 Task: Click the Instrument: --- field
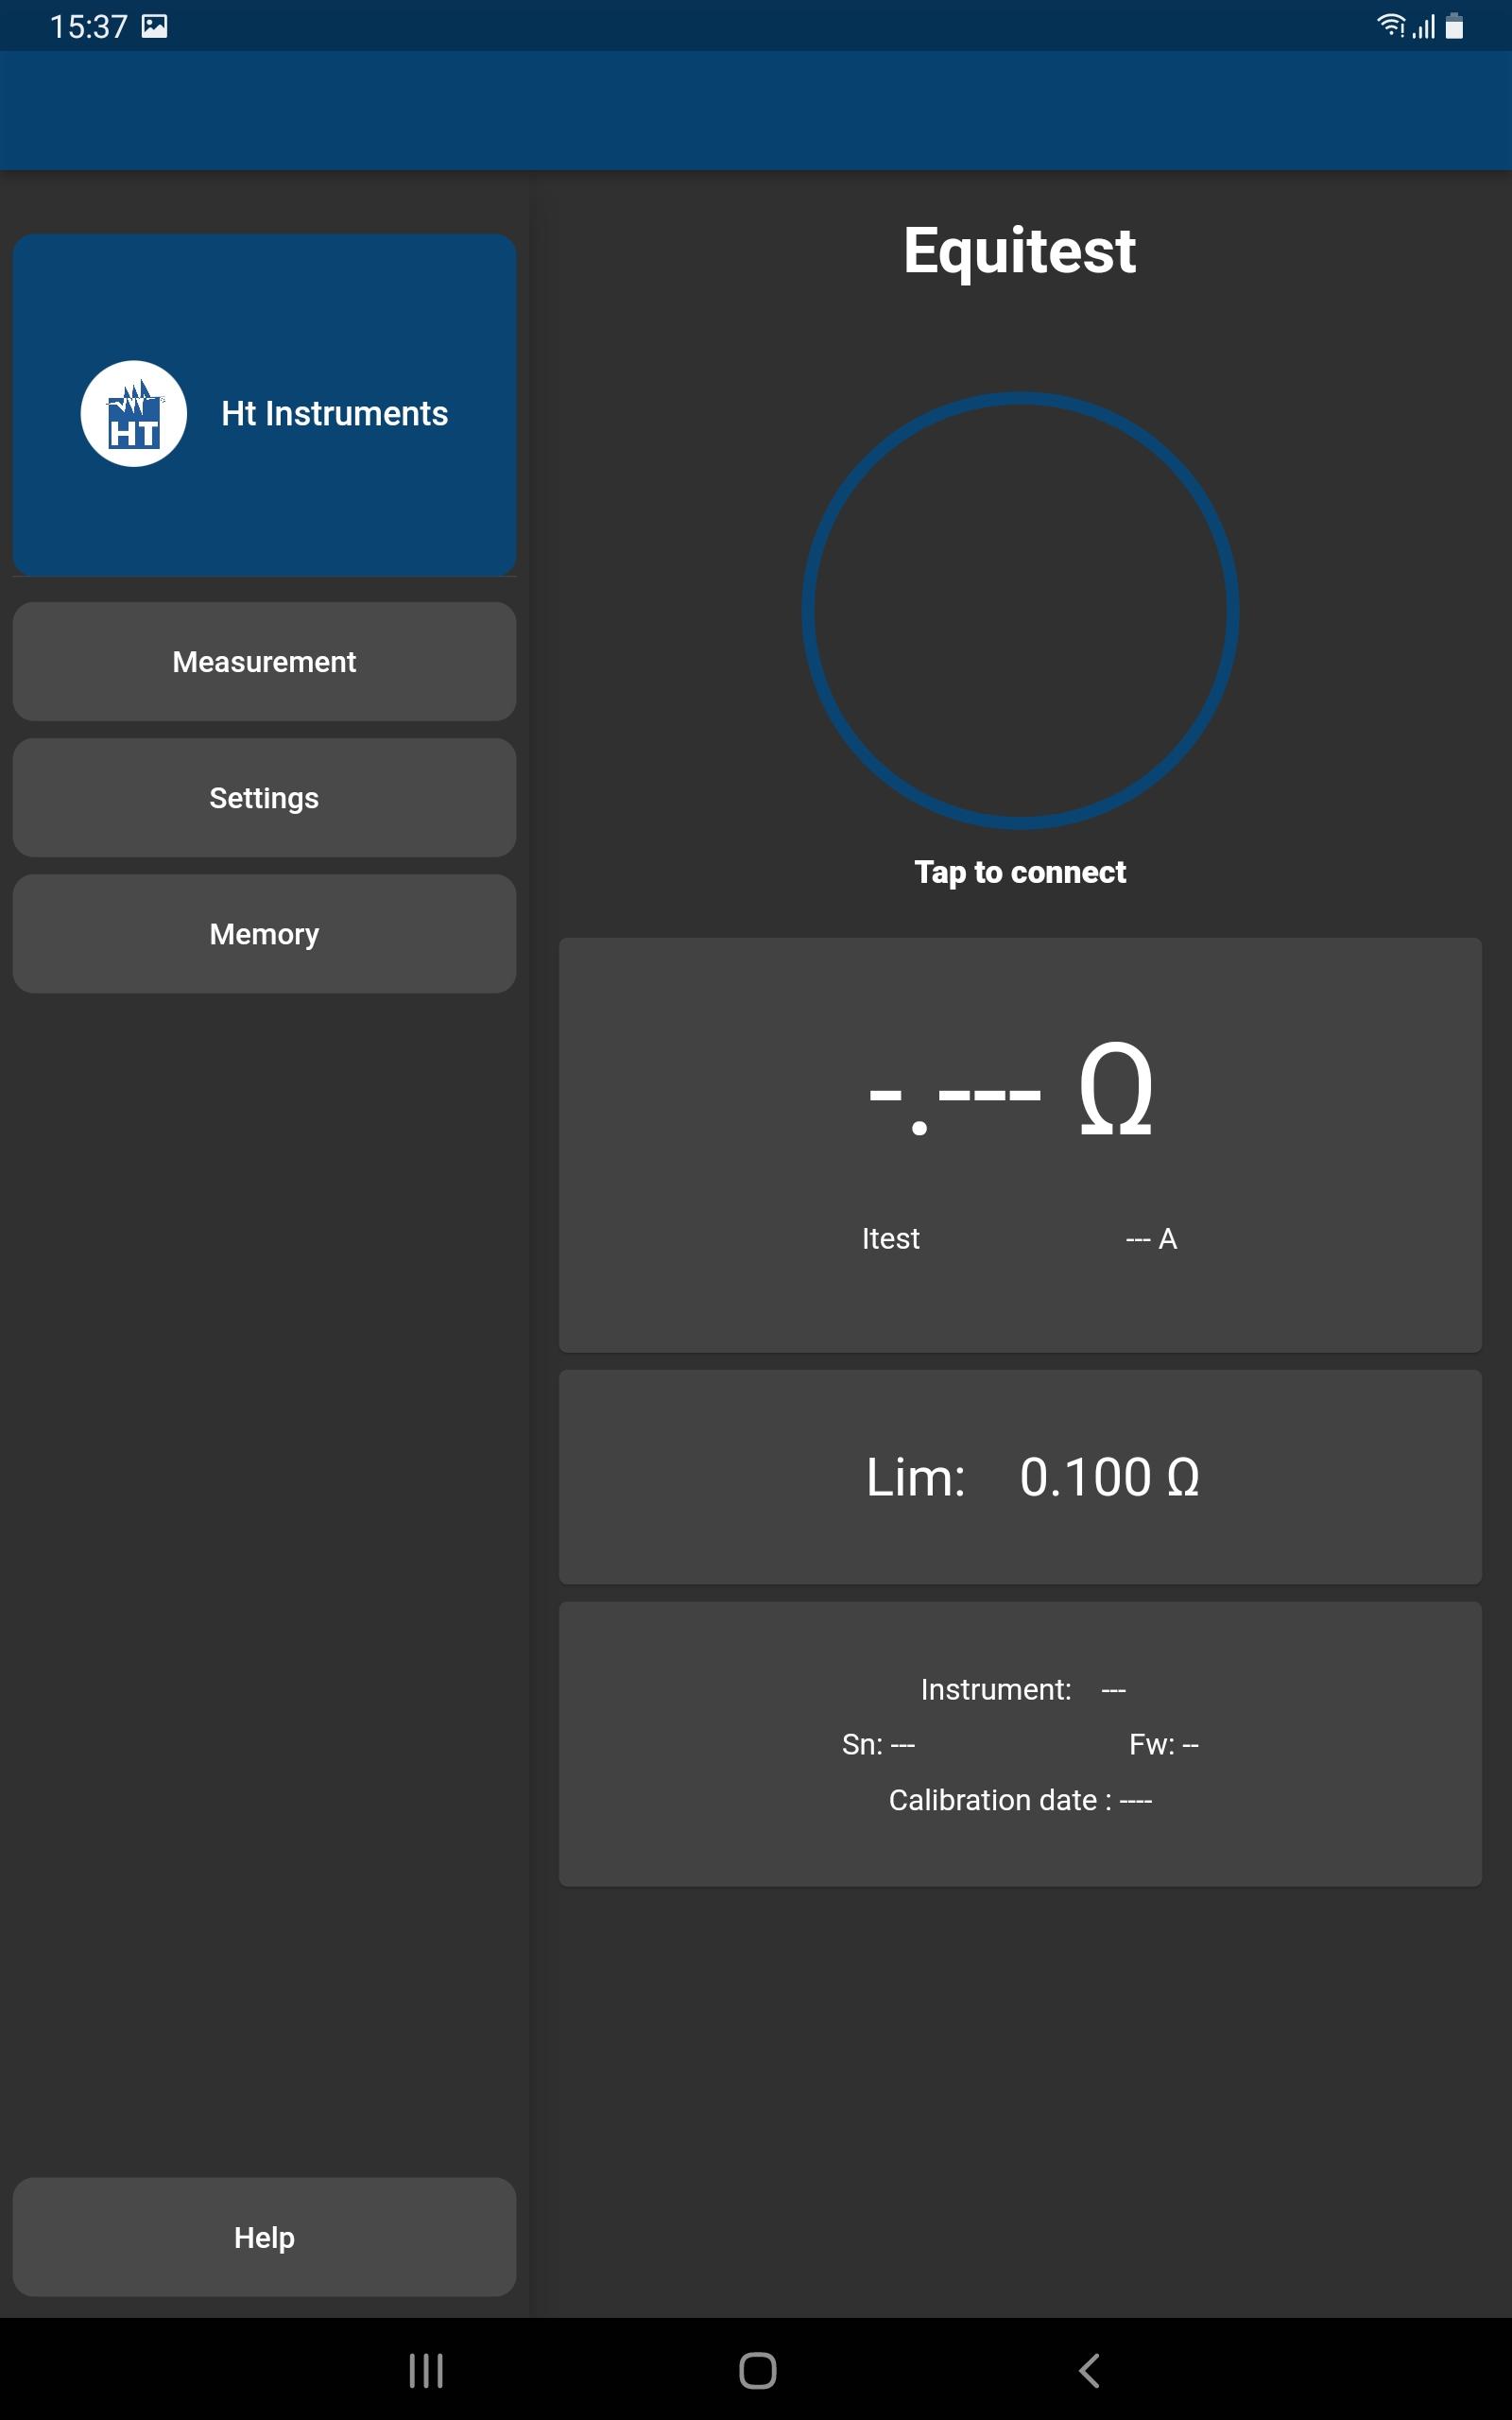(x=1023, y=1689)
